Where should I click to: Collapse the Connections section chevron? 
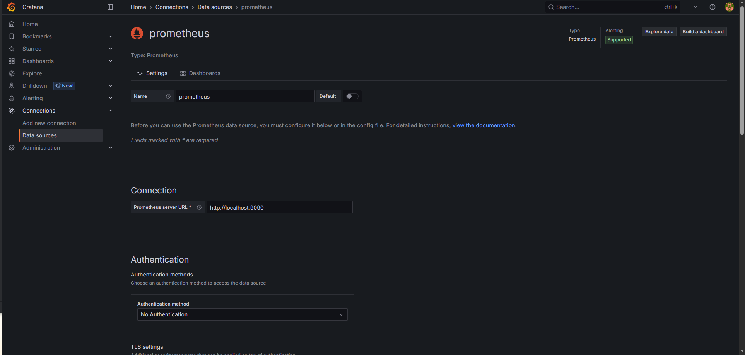tap(111, 111)
